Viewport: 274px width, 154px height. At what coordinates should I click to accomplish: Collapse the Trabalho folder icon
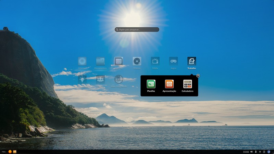coord(191,61)
